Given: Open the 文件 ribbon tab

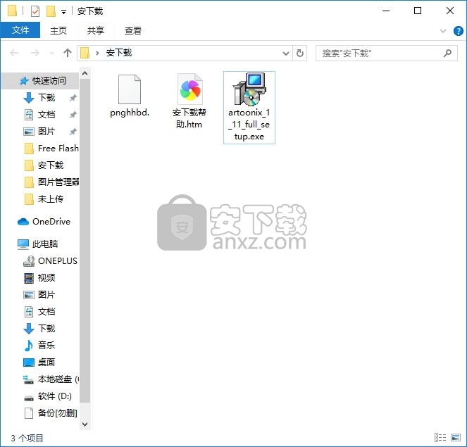Looking at the screenshot, I should click(x=20, y=30).
